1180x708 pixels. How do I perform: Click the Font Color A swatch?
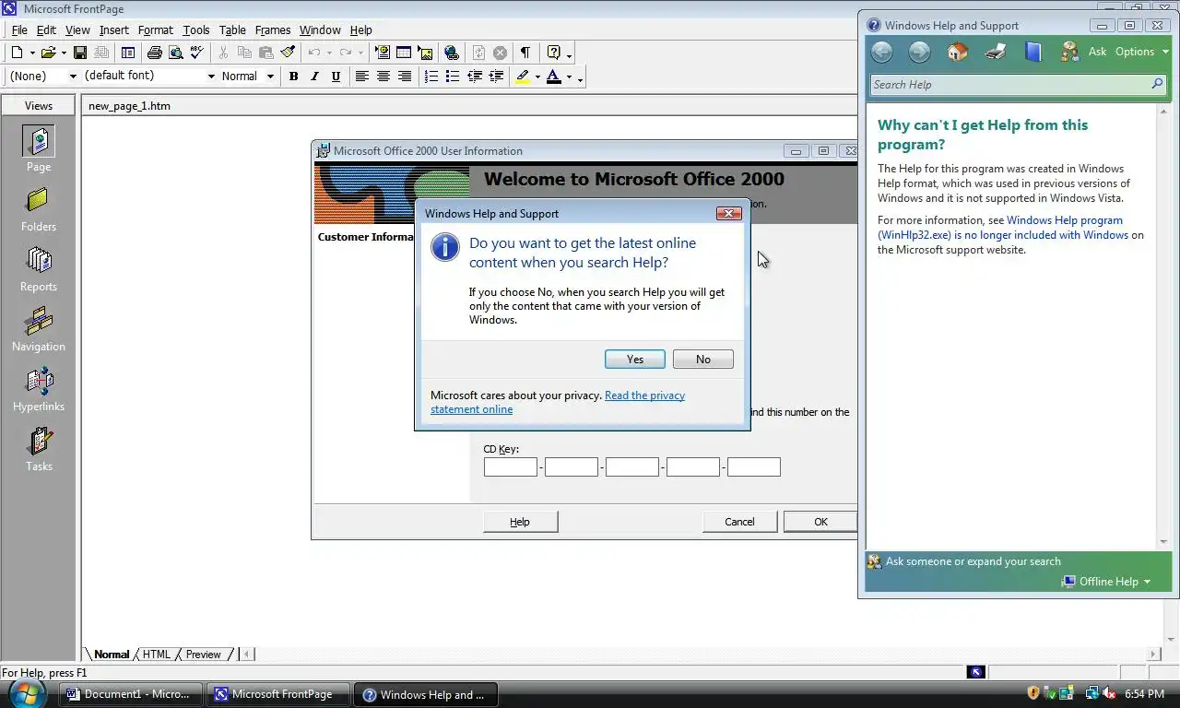coord(554,77)
